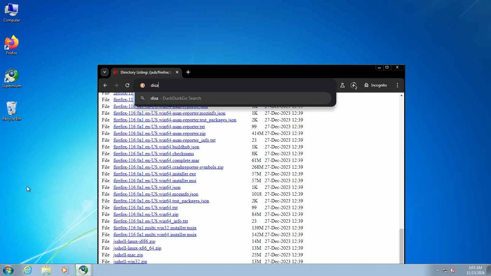Download the win64.complete.mar file
491x276 pixels.
156,160
